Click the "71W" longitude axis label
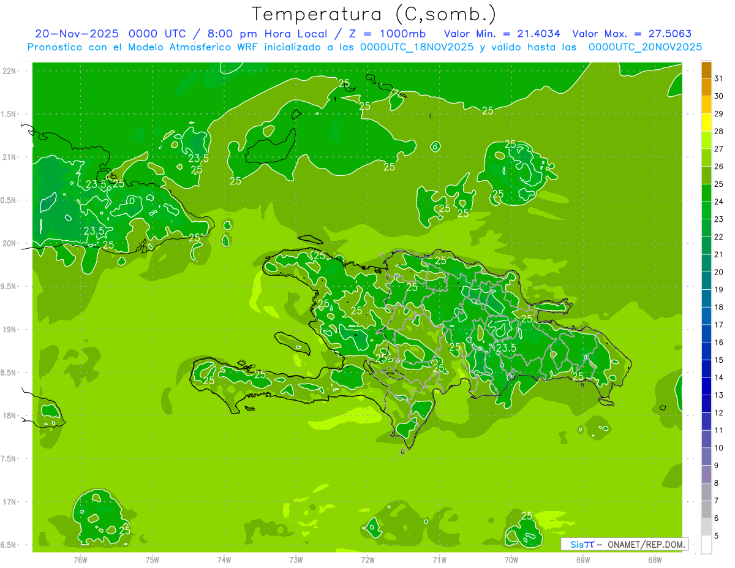The height and width of the screenshot is (568, 735). pos(439,559)
